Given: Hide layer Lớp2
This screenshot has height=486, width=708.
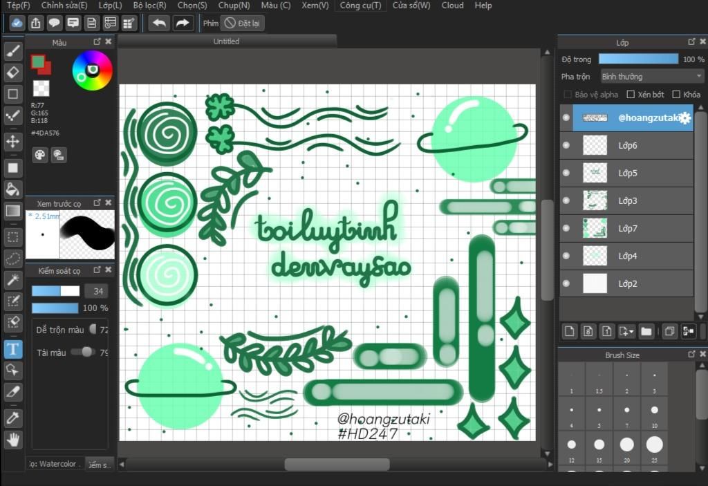Looking at the screenshot, I should point(566,283).
